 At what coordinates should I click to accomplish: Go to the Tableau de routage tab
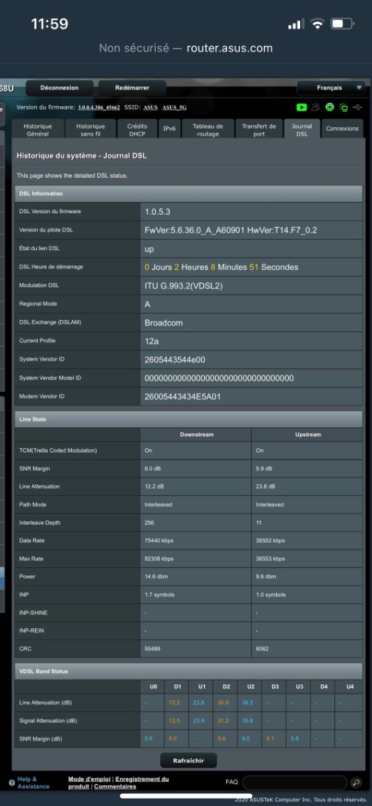[207, 130]
